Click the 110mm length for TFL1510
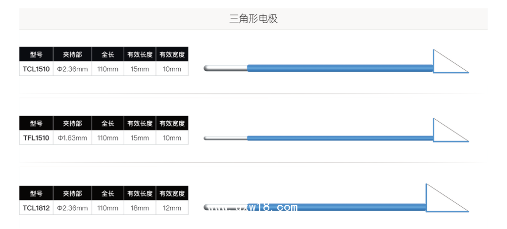507x229 pixels. click(x=108, y=138)
